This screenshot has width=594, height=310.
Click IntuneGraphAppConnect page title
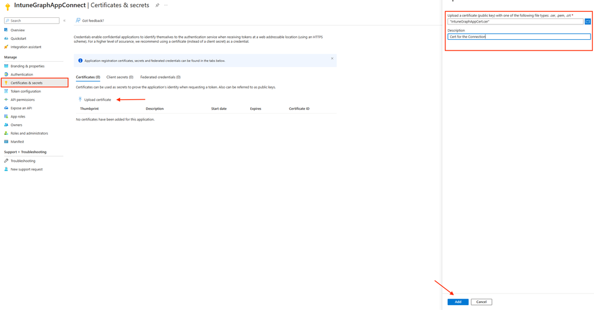point(49,5)
